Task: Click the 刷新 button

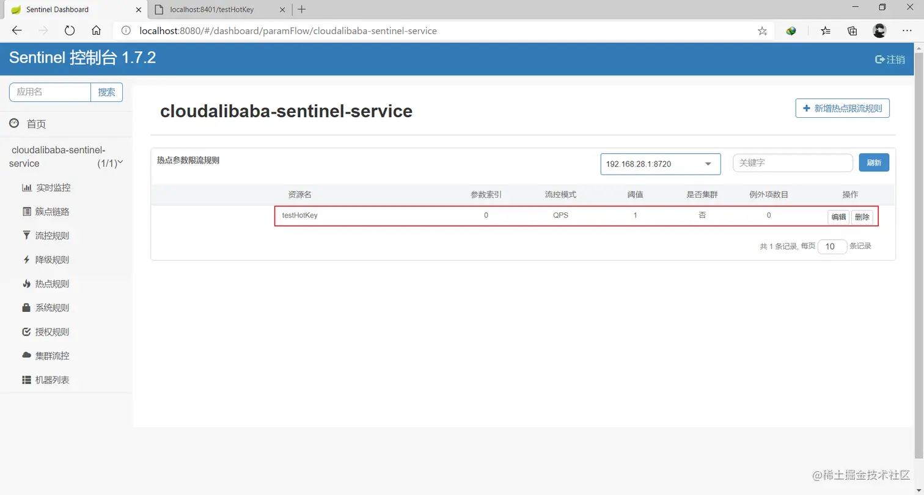Action: coord(874,163)
